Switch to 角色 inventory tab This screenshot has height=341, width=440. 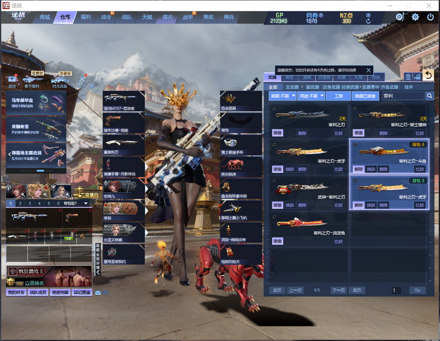[x=290, y=77]
